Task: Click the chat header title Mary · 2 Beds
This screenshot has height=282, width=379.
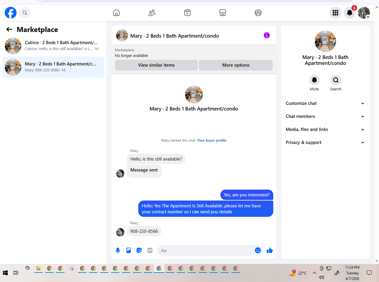Action: coord(175,36)
